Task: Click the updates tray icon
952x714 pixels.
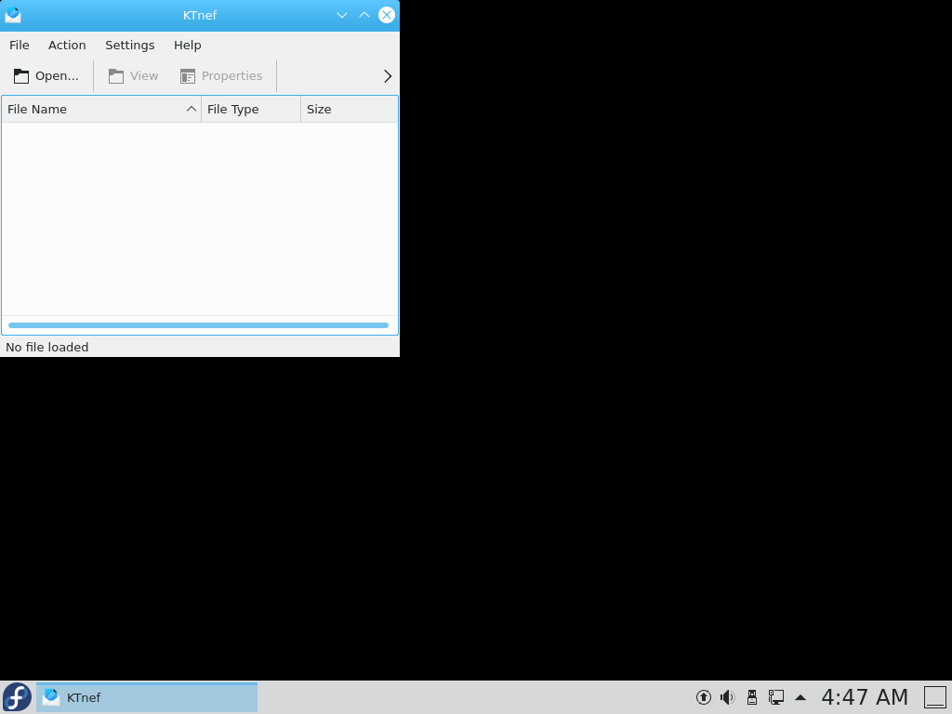Action: point(703,697)
